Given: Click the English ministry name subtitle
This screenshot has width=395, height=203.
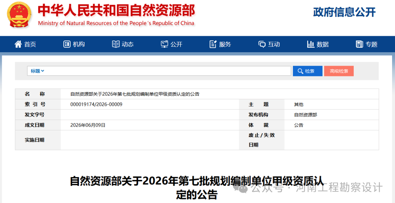Looking at the screenshot, I should (x=116, y=23).
